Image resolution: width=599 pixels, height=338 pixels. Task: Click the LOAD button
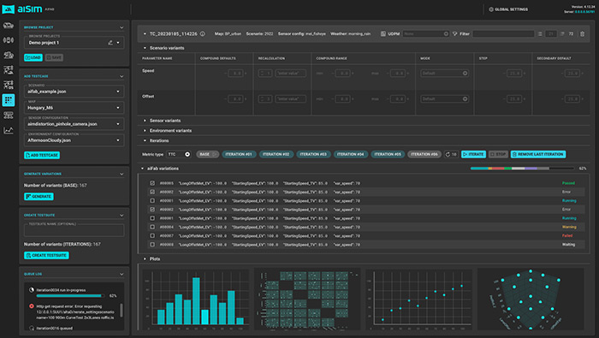pos(33,57)
